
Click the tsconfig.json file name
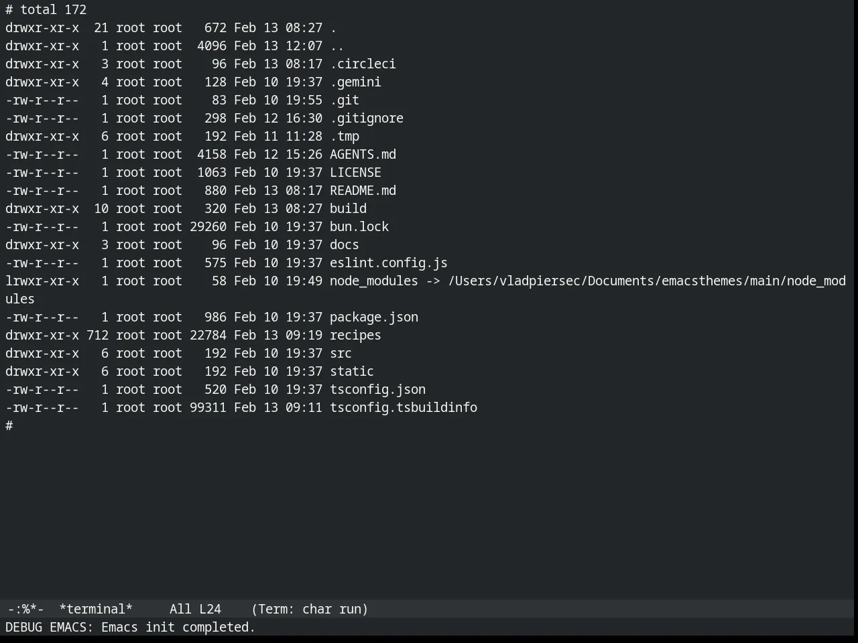[377, 389]
